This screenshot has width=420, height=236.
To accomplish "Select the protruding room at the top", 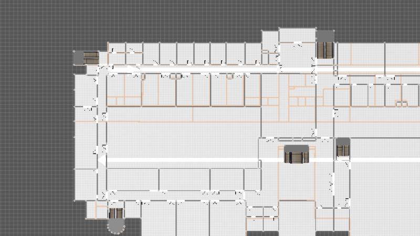I will (297, 35).
